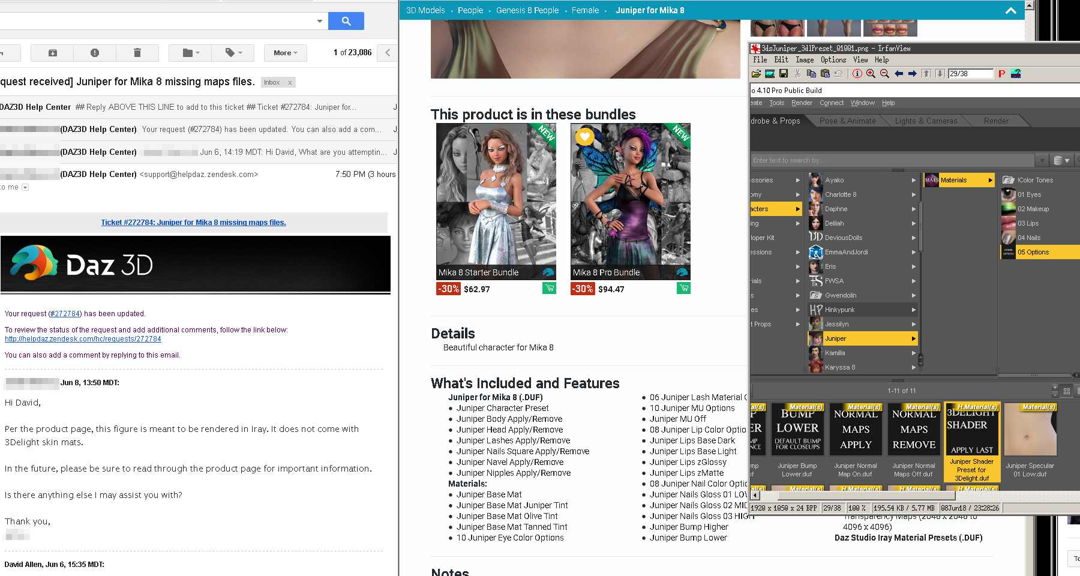Go to the newer Gmail conversation arrow
The width and height of the screenshot is (1080, 576).
click(x=388, y=53)
